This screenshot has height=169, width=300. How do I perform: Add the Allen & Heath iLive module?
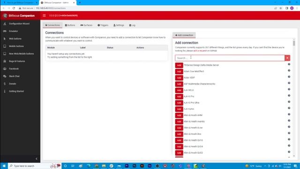[x=179, y=134]
